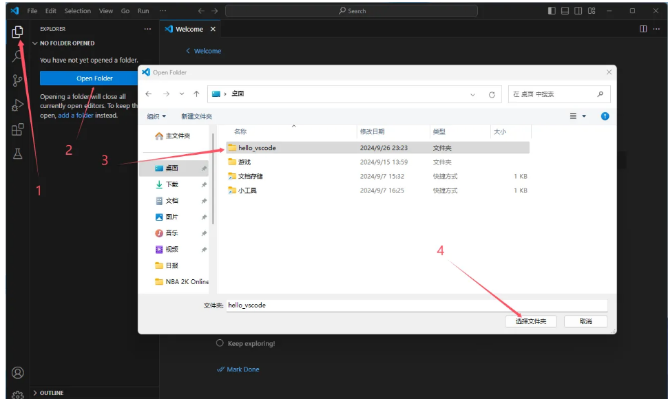Open the File menu

(32, 10)
